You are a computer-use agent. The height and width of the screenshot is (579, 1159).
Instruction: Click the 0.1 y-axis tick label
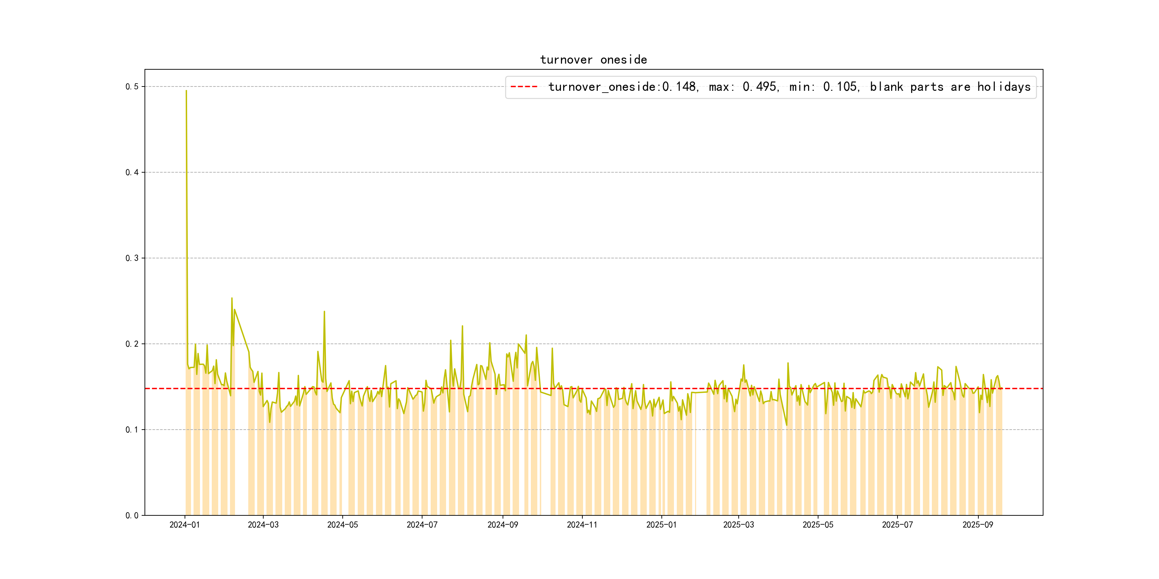click(132, 430)
